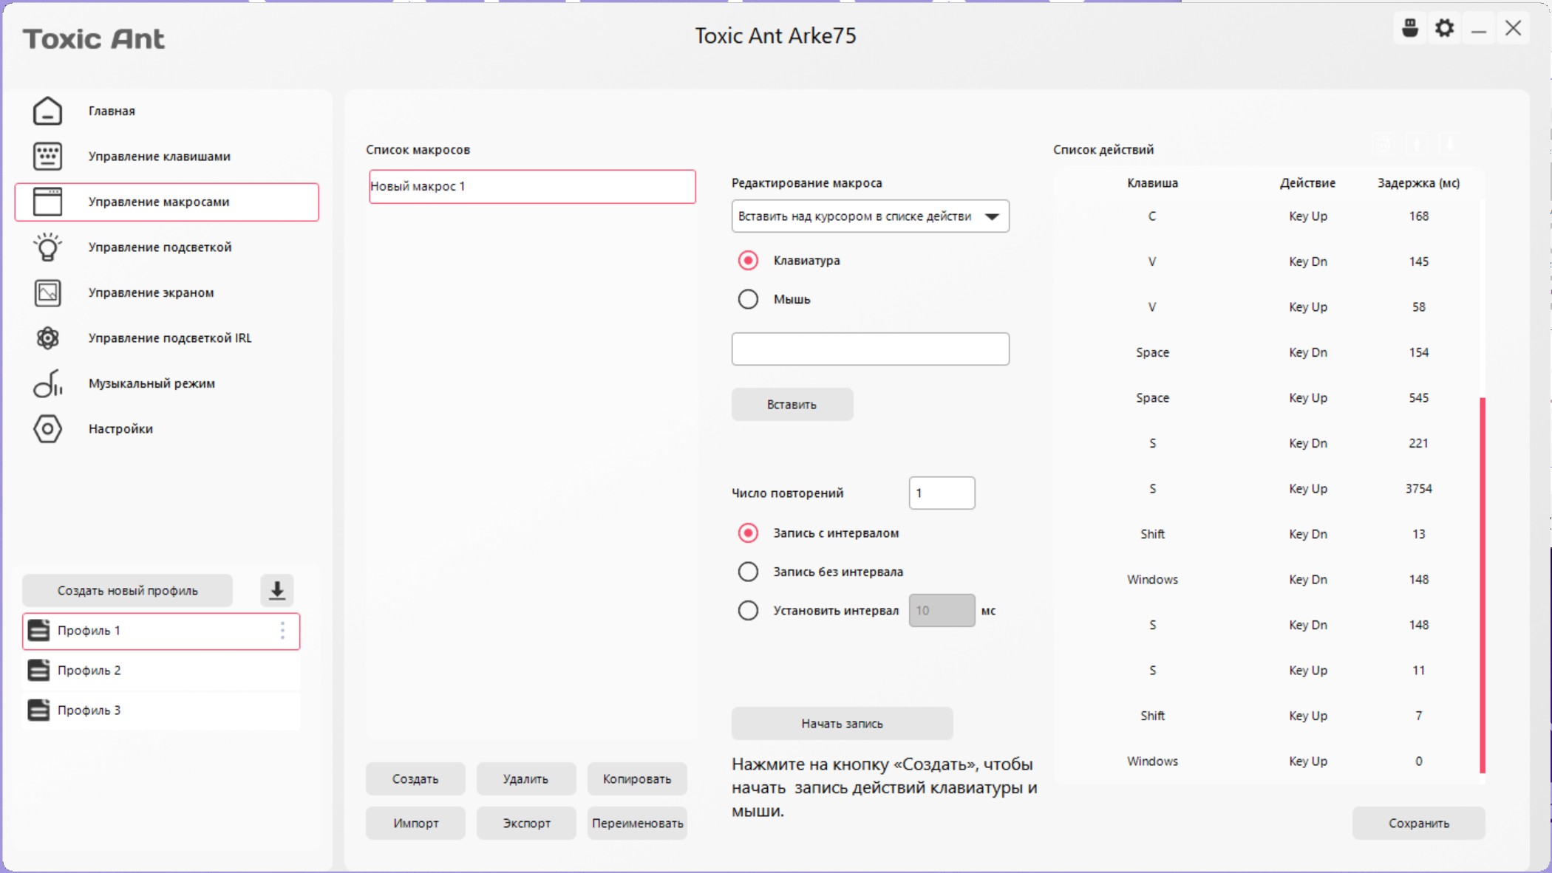This screenshot has height=873, width=1552.
Task: Select Профиль 2 from profile list
Action: pyautogui.click(x=161, y=671)
